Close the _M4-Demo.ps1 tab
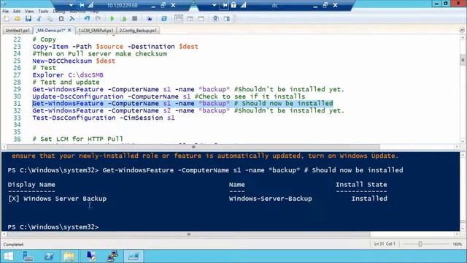 tap(69, 30)
